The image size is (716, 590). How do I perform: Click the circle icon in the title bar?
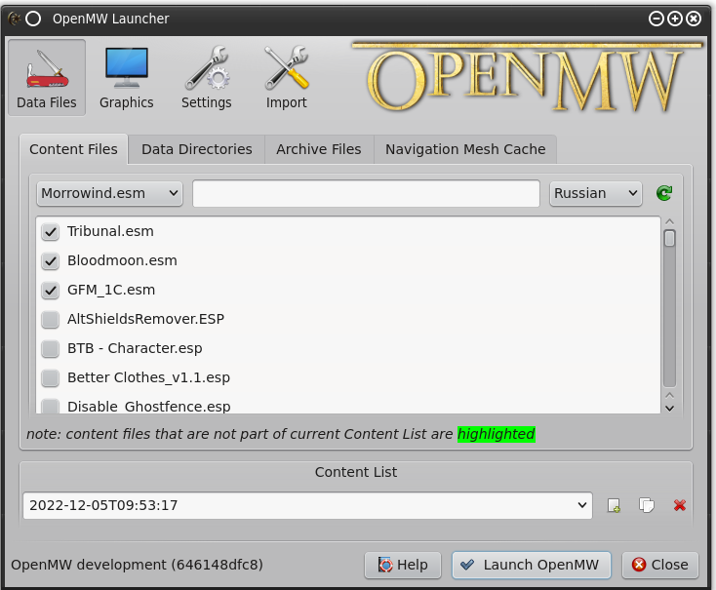click(33, 19)
